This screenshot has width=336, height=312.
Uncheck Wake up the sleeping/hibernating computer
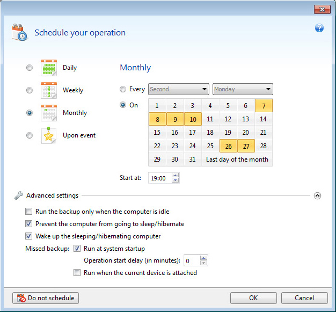[x=29, y=236]
